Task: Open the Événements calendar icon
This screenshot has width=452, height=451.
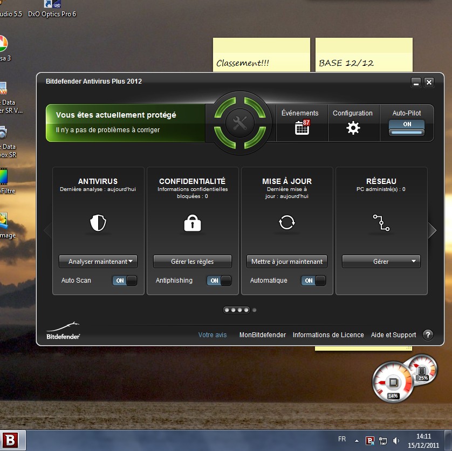Action: [x=302, y=127]
